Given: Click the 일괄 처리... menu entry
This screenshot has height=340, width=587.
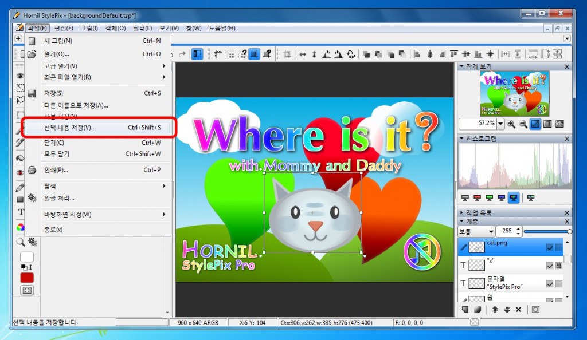Looking at the screenshot, I should (60, 198).
